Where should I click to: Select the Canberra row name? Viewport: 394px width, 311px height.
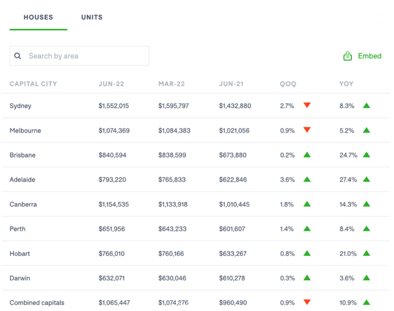pyautogui.click(x=23, y=204)
